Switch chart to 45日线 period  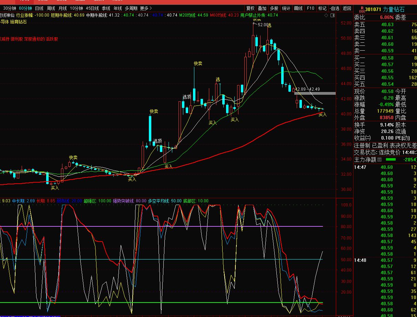click(x=92, y=8)
